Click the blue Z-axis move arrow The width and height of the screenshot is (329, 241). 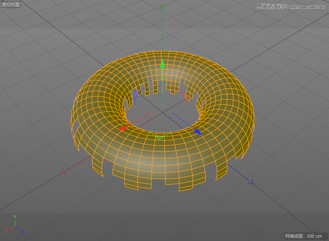tap(198, 131)
